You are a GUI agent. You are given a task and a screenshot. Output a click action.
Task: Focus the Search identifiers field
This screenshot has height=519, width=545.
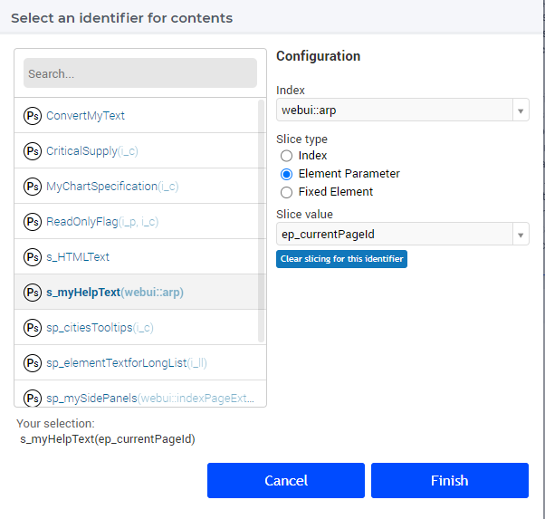tap(140, 73)
